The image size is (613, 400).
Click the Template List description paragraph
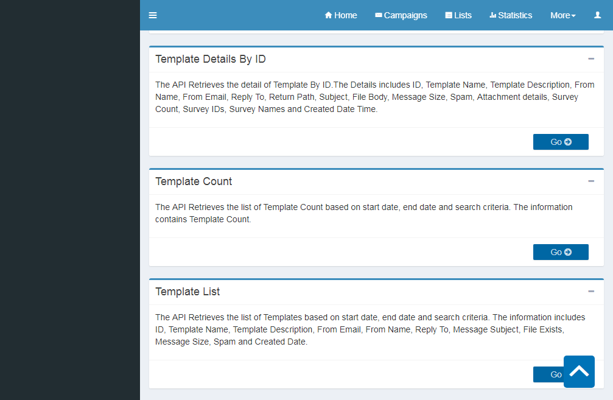pos(370,329)
